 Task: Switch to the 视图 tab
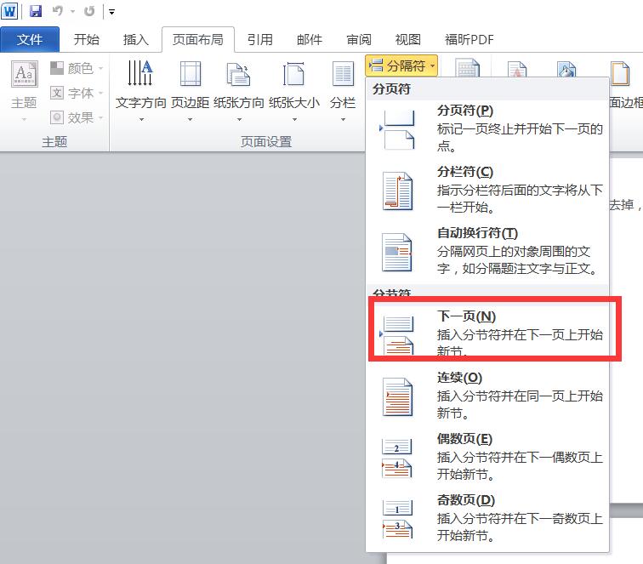408,40
